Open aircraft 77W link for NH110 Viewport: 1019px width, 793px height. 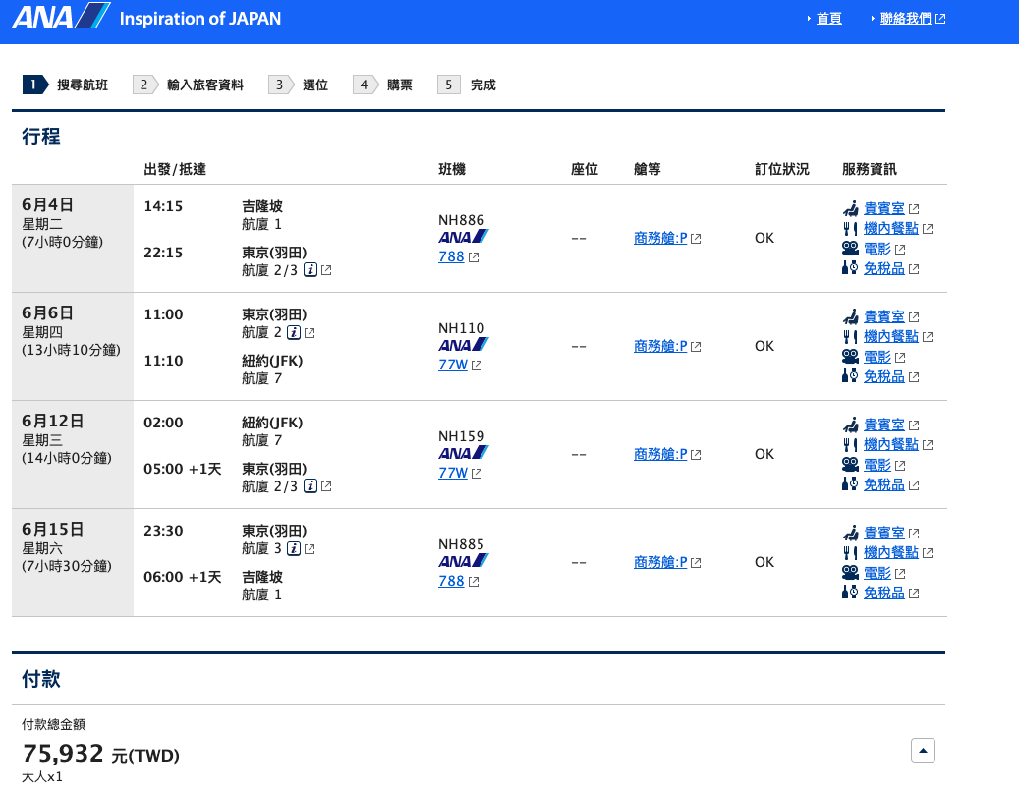453,365
